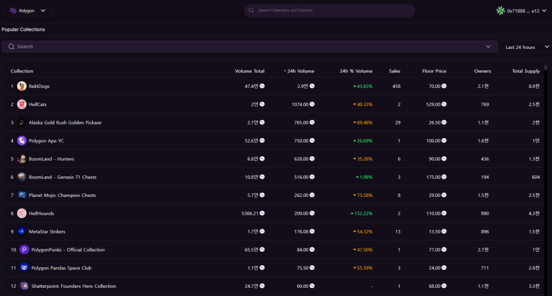Image resolution: width=552 pixels, height=296 pixels.
Task: Sort by the 24h % Volume column
Action: (x=356, y=71)
